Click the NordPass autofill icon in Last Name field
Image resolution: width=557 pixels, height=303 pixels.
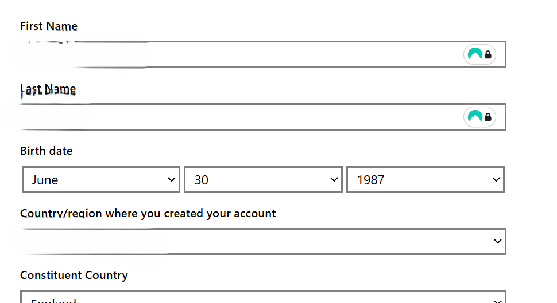click(x=475, y=116)
